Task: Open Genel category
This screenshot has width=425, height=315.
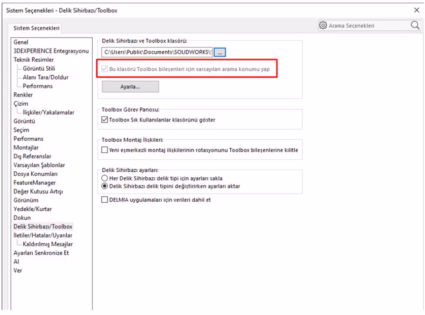Action: coord(21,42)
